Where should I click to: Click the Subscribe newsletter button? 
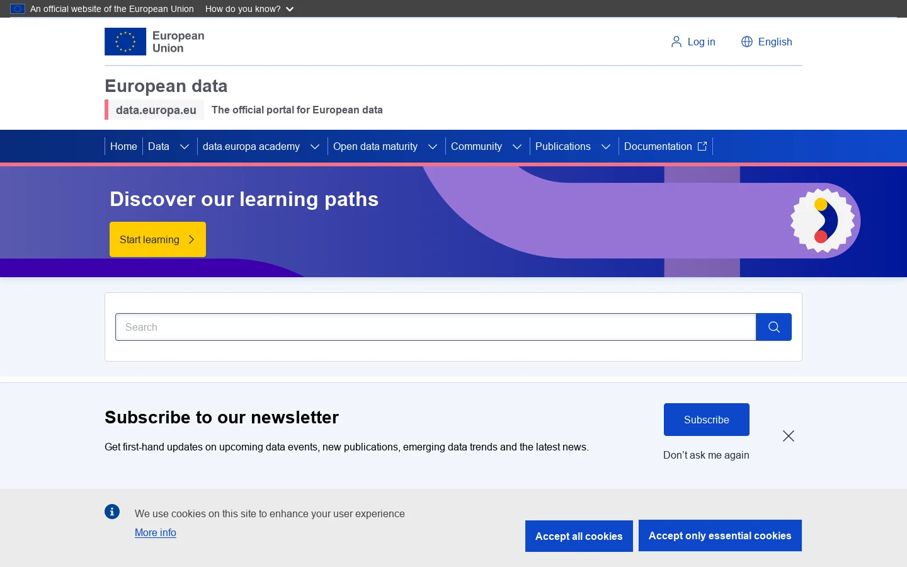click(707, 420)
